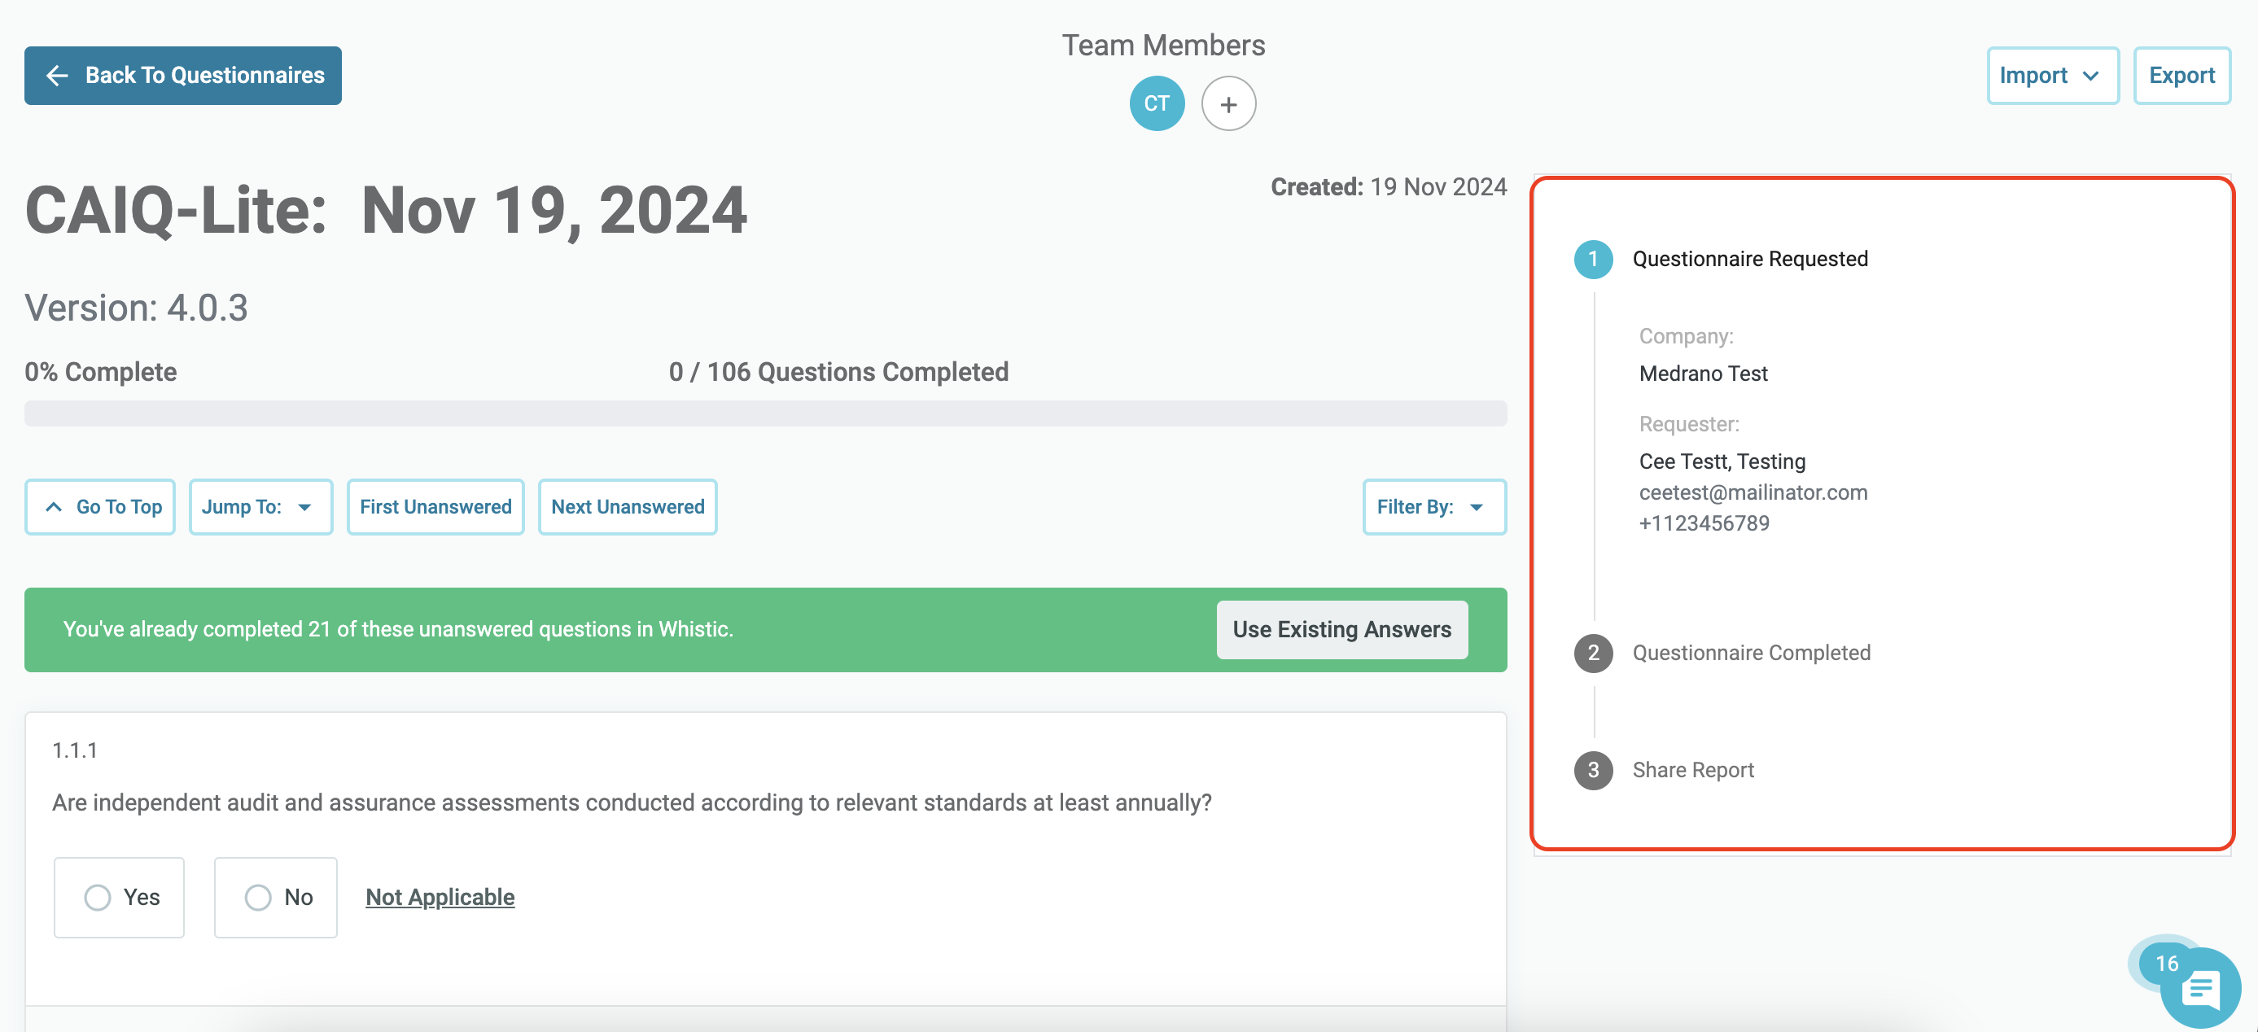Viewport: 2258px width, 1032px height.
Task: Open the Import dropdown
Action: pyautogui.click(x=2052, y=76)
